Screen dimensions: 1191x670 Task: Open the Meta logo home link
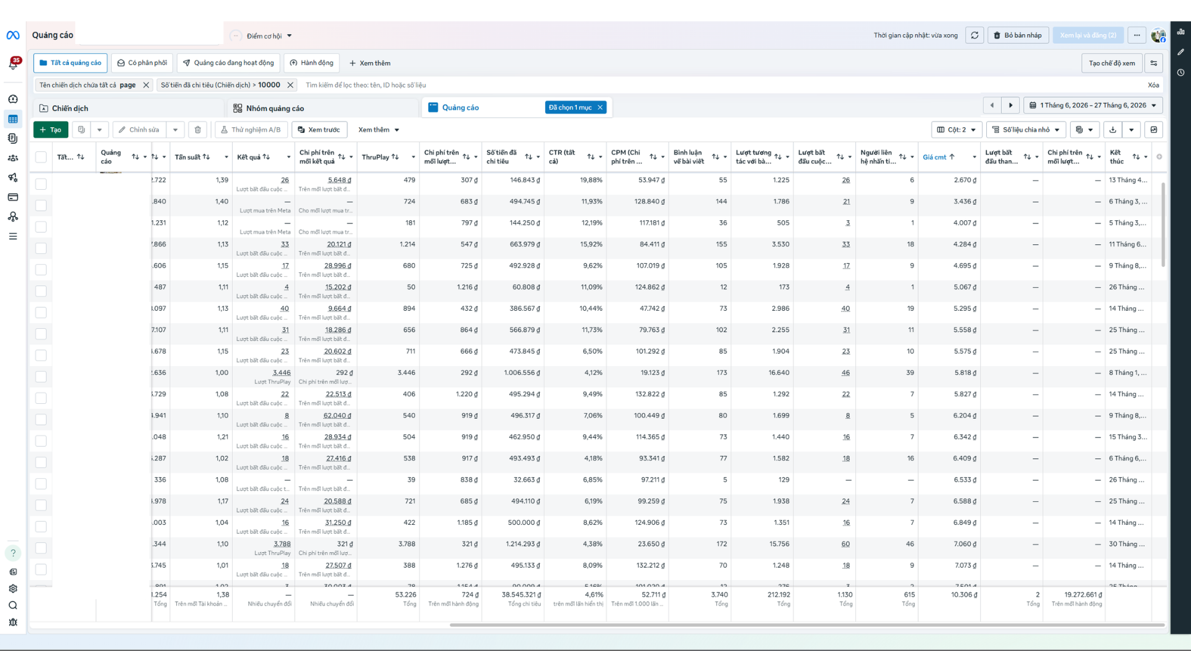click(13, 35)
